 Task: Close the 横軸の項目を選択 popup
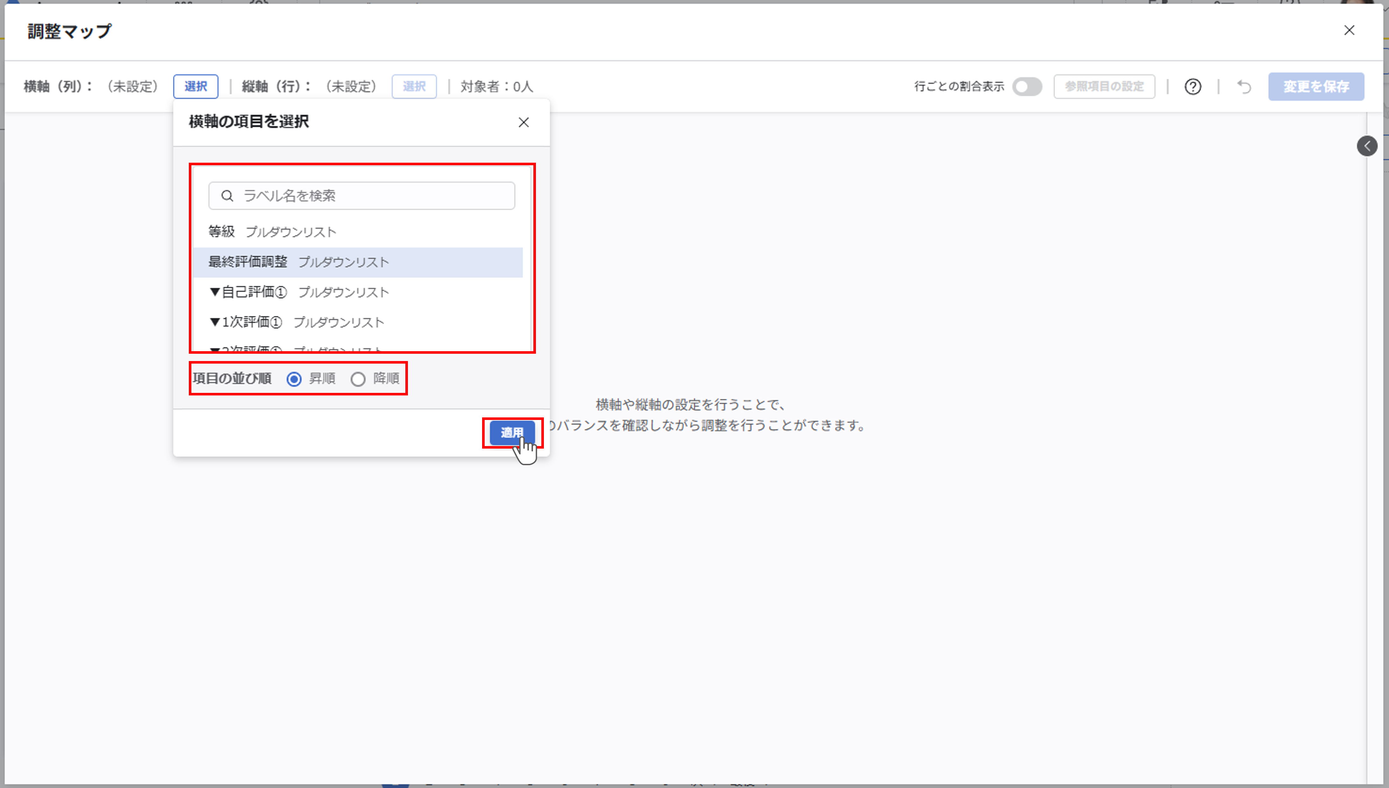(x=523, y=122)
